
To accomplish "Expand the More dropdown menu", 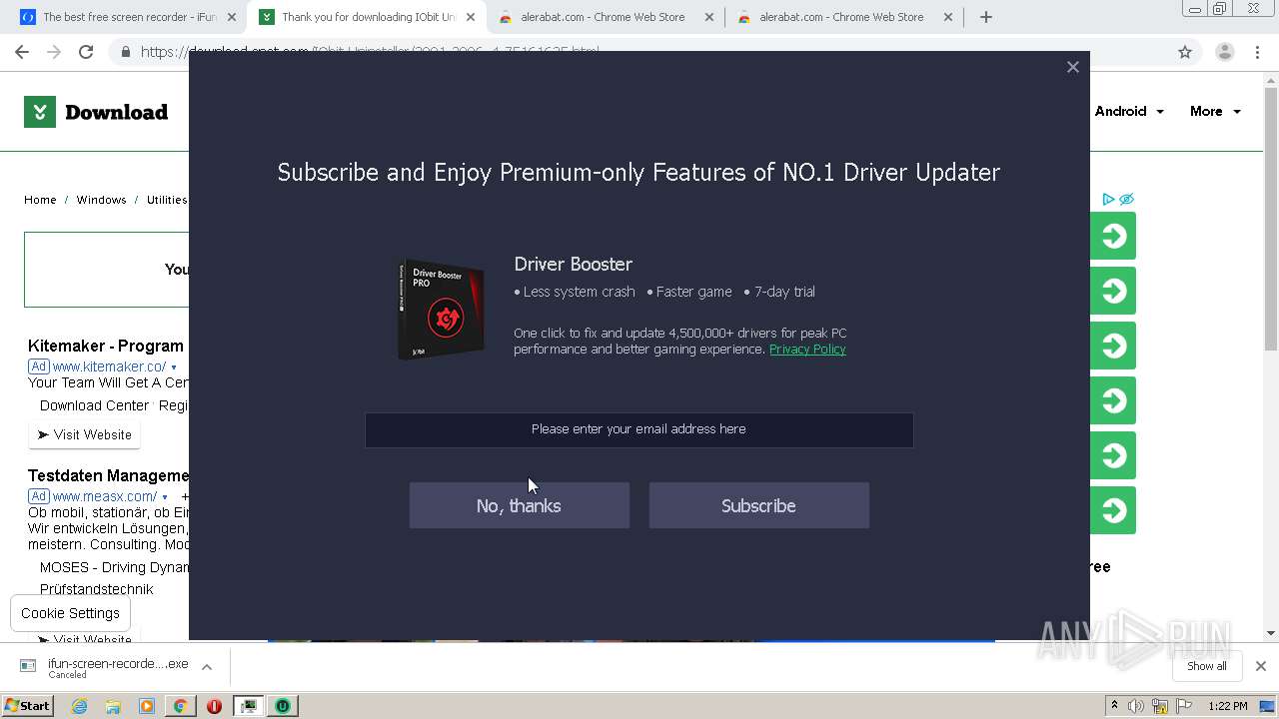I will (x=1215, y=112).
